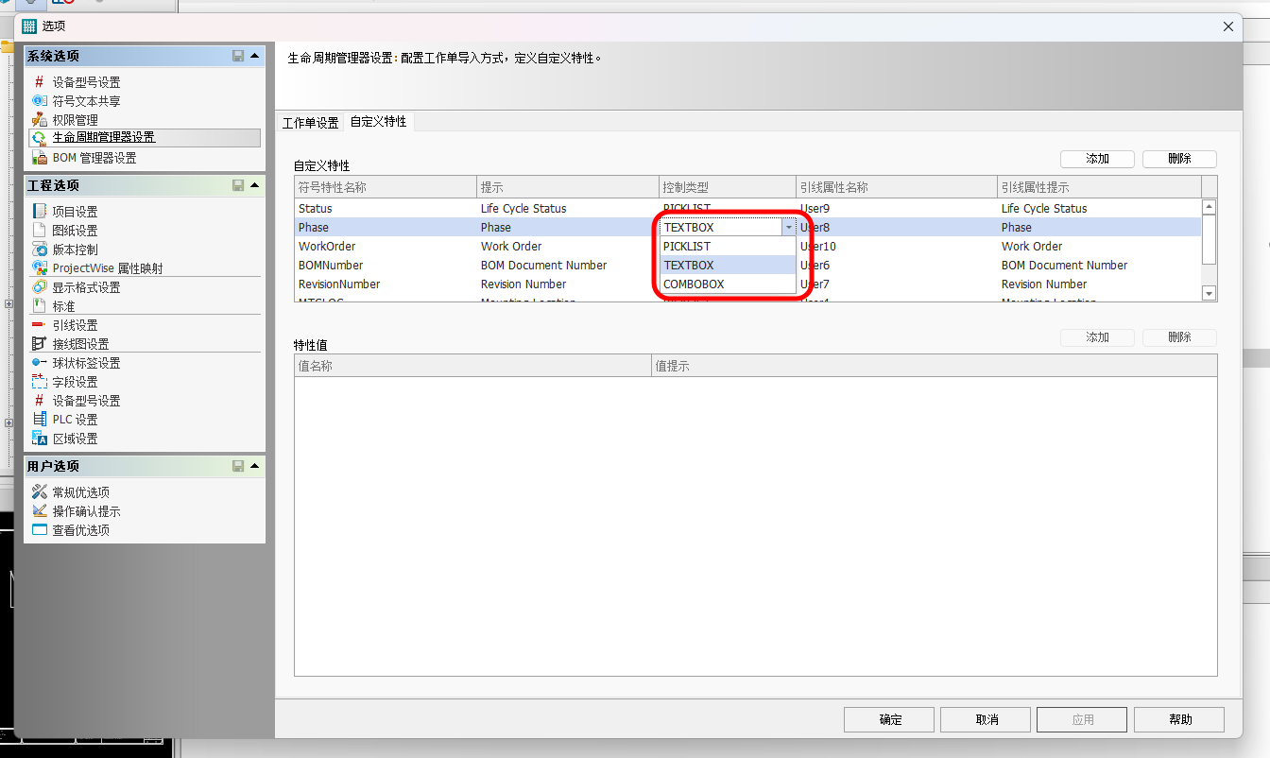The image size is (1270, 758).
Task: Click 删除 above the 自定义特性 table
Action: pyautogui.click(x=1179, y=159)
